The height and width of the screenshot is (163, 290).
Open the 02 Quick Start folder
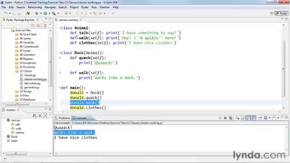tap(28, 34)
